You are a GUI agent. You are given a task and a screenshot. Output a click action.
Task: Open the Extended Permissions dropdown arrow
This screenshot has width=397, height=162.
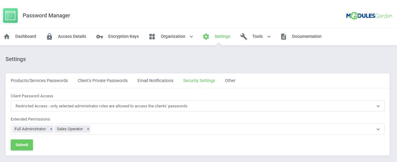(378, 129)
